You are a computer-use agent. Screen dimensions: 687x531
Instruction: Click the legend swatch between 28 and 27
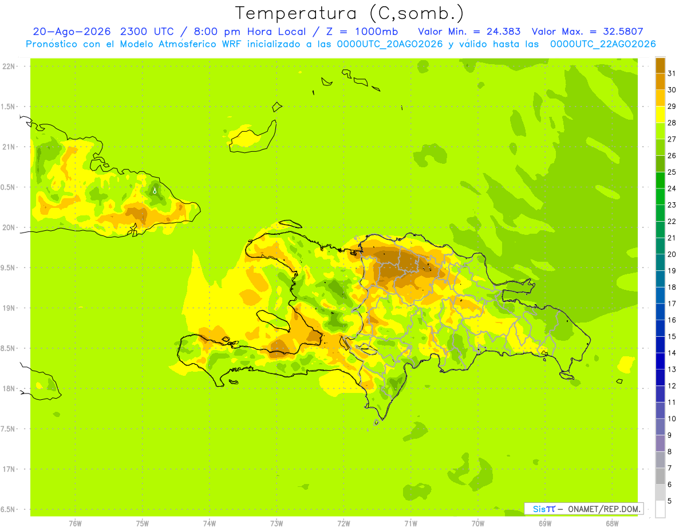(x=660, y=131)
